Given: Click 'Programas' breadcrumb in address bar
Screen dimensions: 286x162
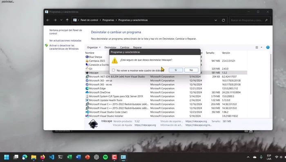Looking at the screenshot, I should point(108,20).
